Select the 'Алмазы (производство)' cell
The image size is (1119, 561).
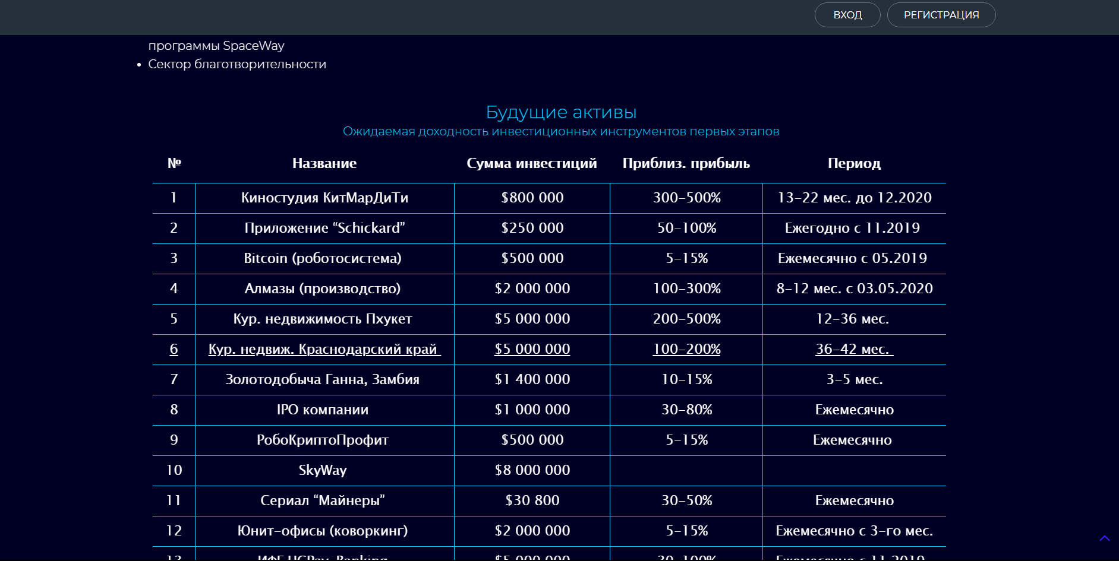coord(324,289)
